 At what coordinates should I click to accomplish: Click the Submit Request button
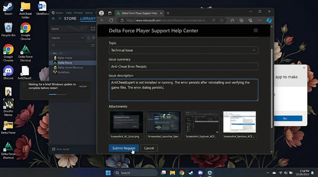pos(124,148)
